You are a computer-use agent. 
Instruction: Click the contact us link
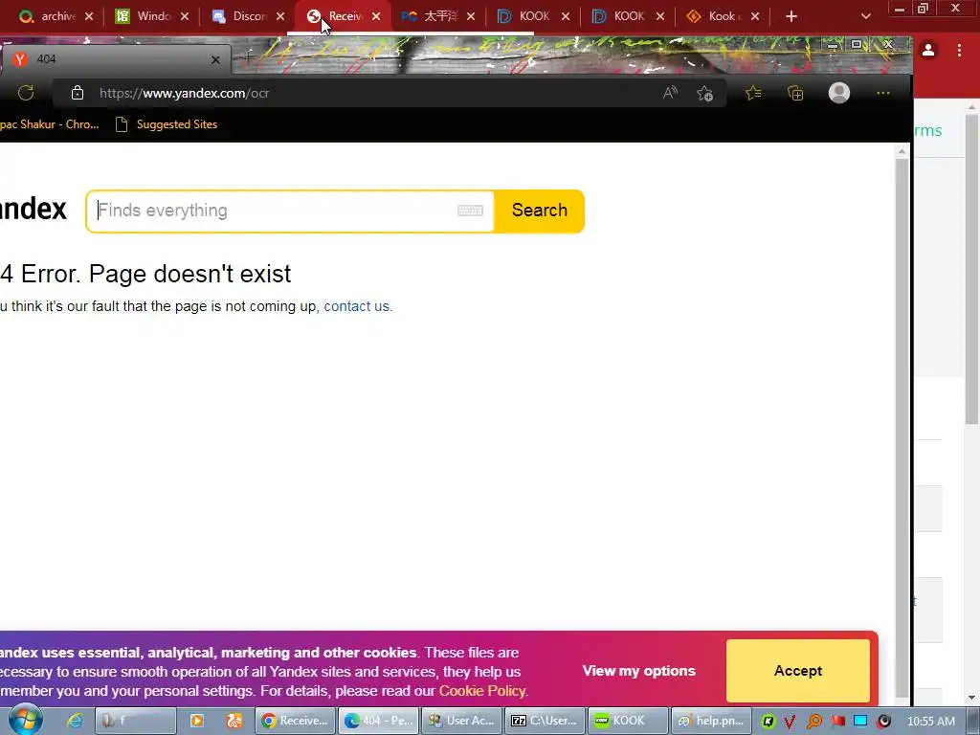[x=356, y=306]
